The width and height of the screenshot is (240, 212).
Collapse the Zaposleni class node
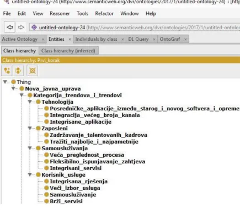click(30, 128)
